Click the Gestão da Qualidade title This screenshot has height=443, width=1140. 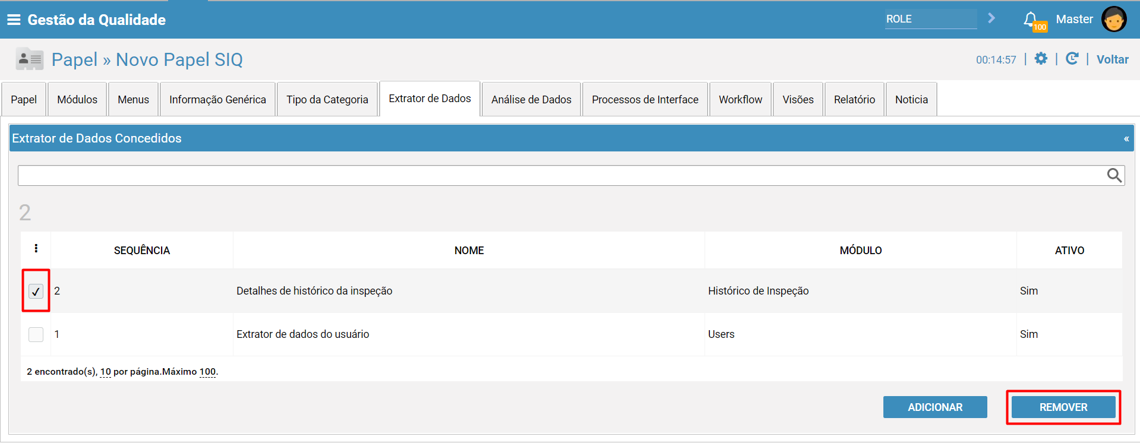point(97,20)
